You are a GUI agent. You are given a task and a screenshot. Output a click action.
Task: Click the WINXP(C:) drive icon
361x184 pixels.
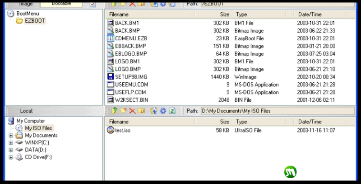(19, 142)
